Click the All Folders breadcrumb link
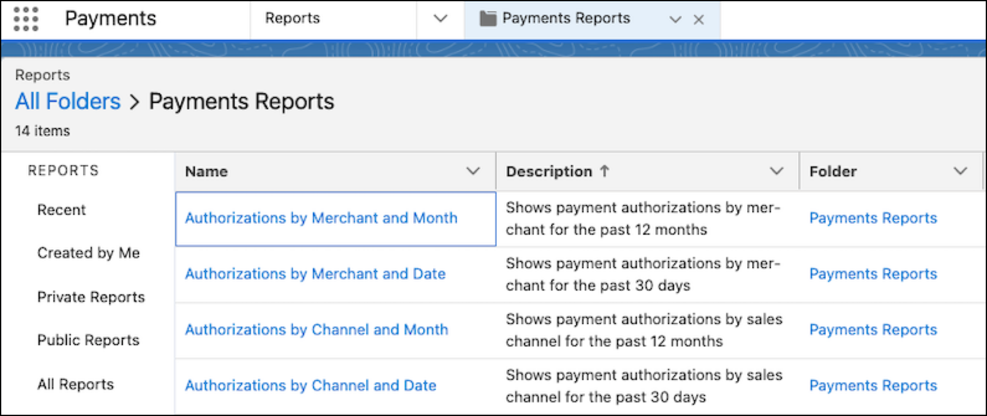This screenshot has width=987, height=416. click(67, 101)
